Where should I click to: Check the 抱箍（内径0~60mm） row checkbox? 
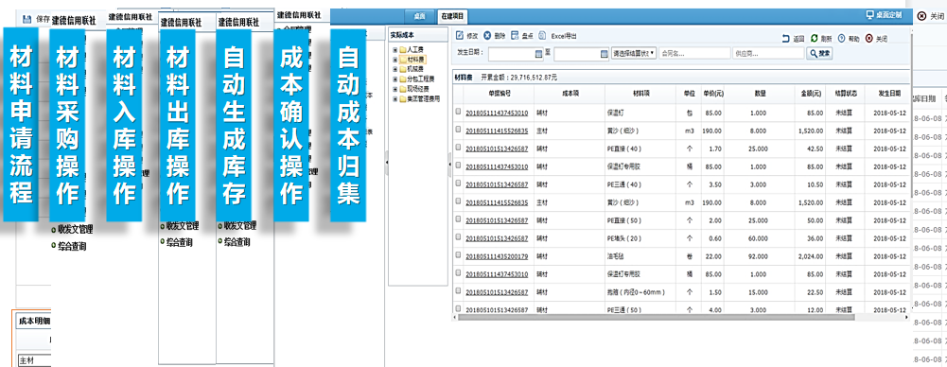[x=459, y=291]
